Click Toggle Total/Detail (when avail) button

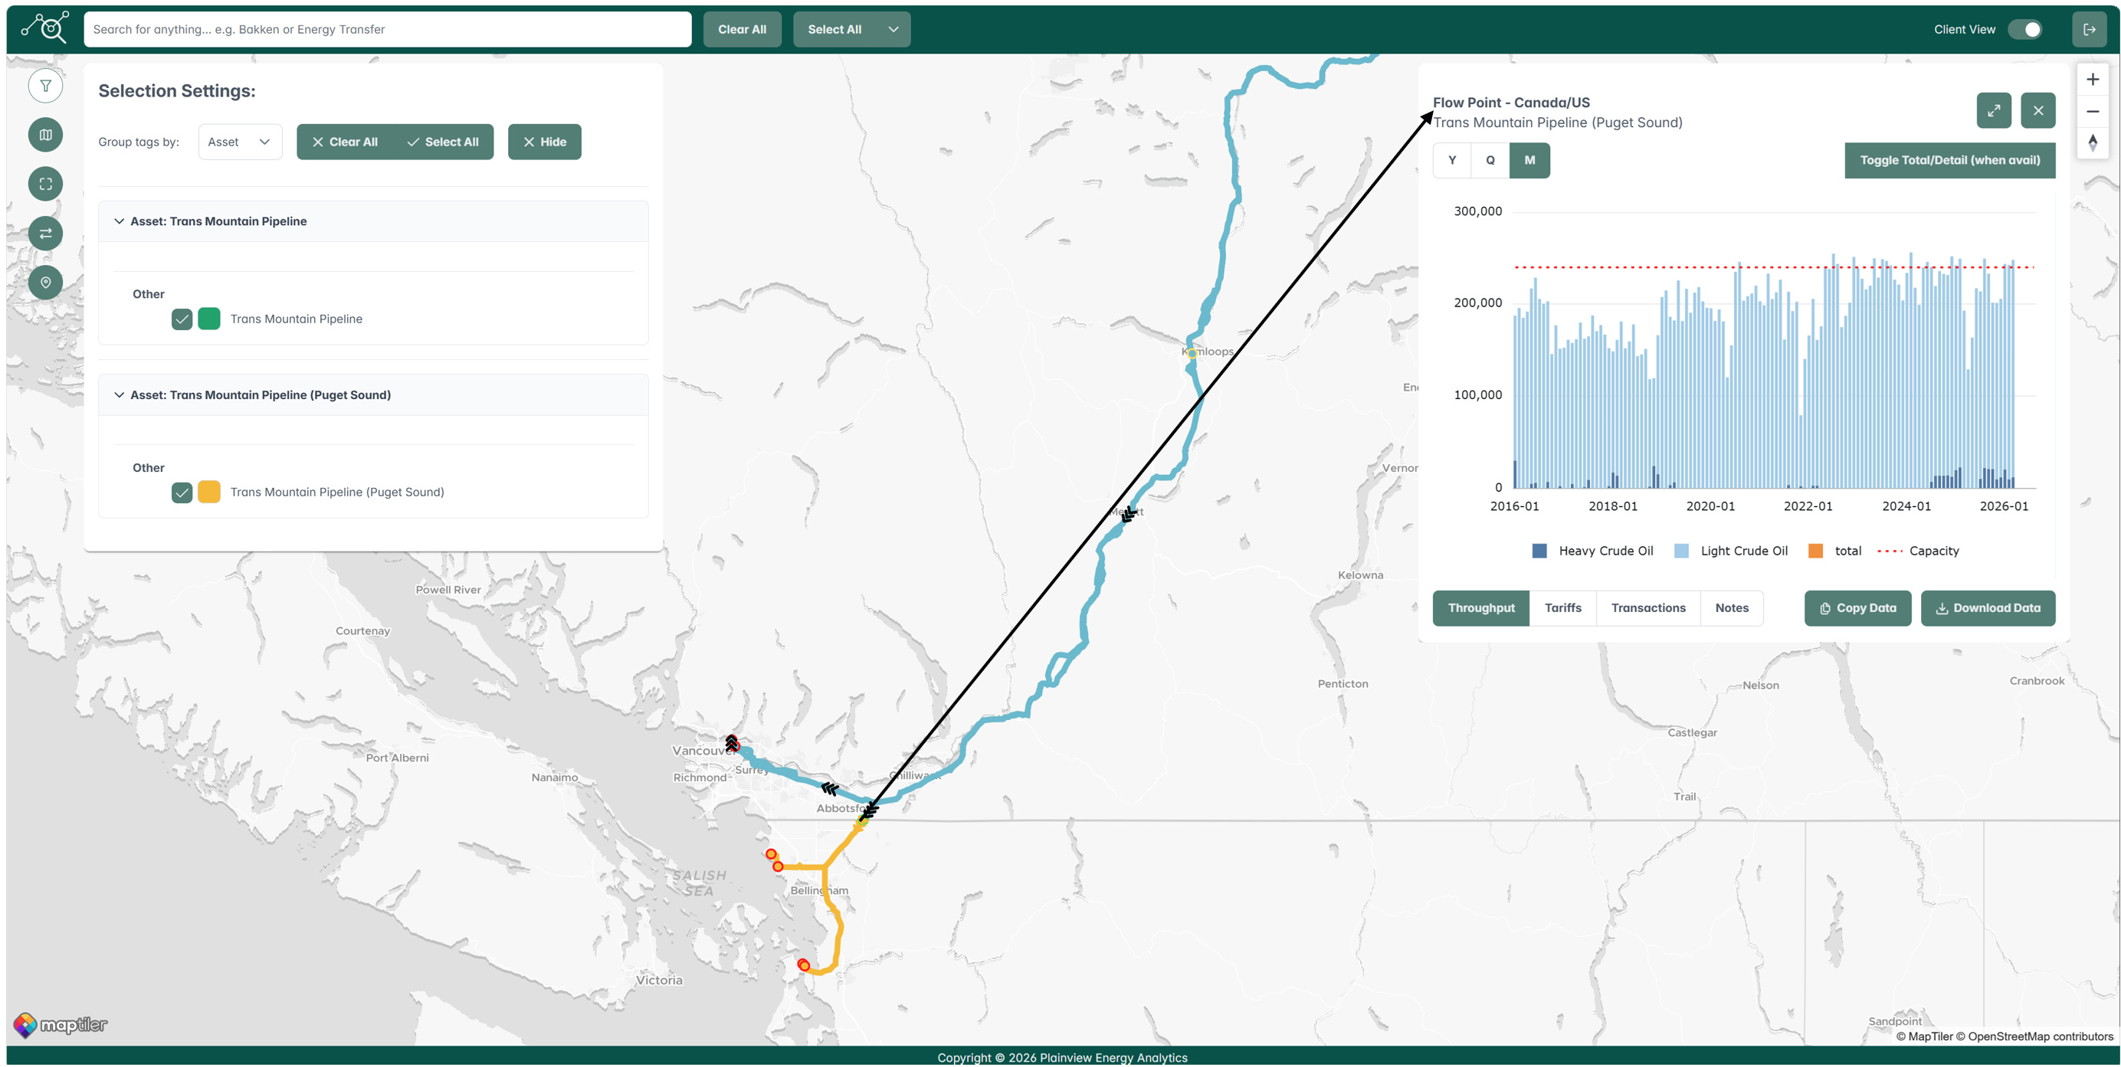(1949, 161)
